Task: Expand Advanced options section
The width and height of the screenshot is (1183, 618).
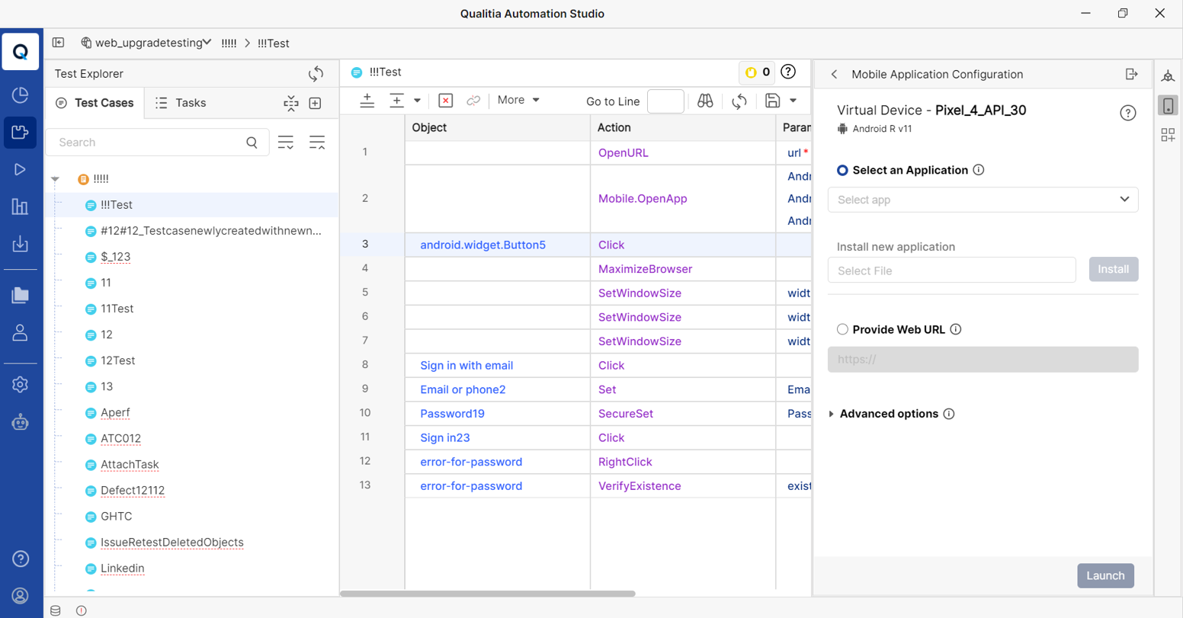Action: (x=831, y=414)
